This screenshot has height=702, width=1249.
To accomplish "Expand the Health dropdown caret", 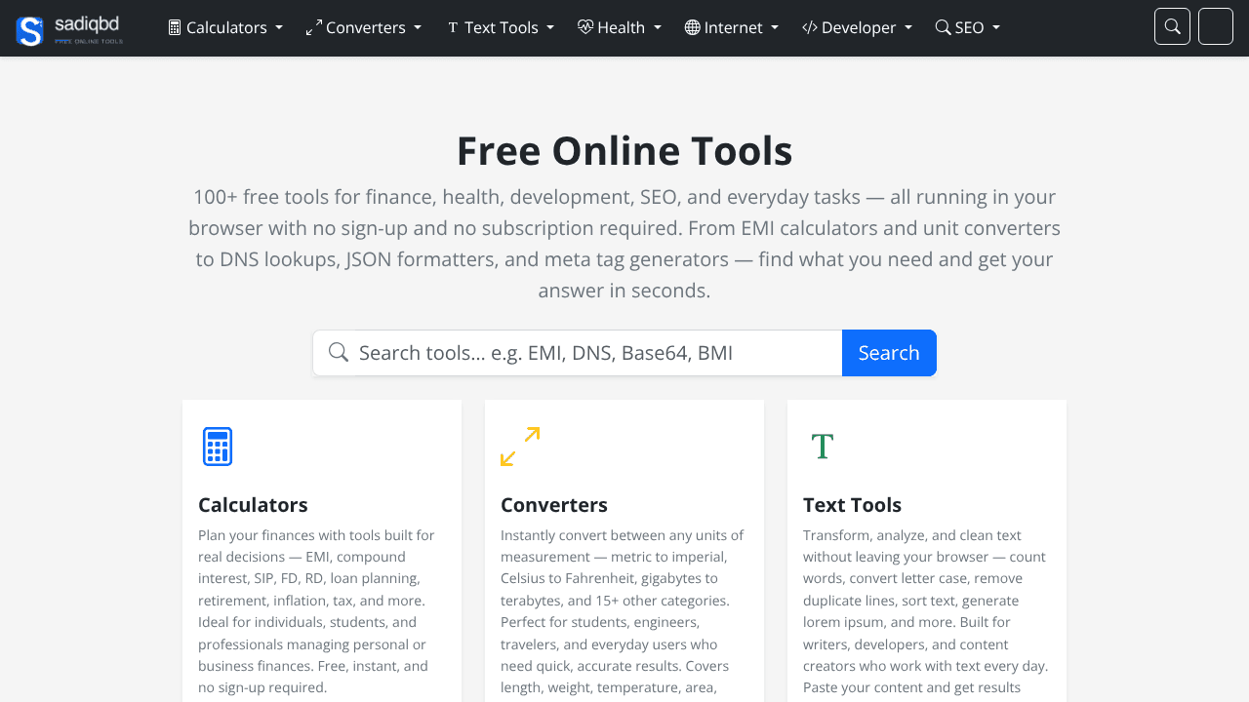I will point(658,28).
